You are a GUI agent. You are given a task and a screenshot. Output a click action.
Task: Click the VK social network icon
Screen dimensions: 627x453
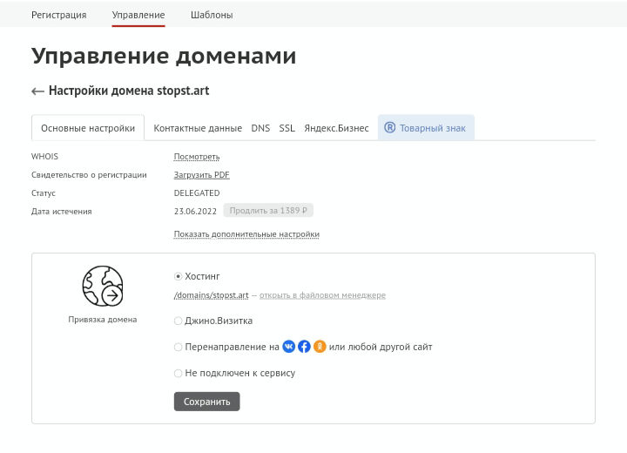coord(289,347)
